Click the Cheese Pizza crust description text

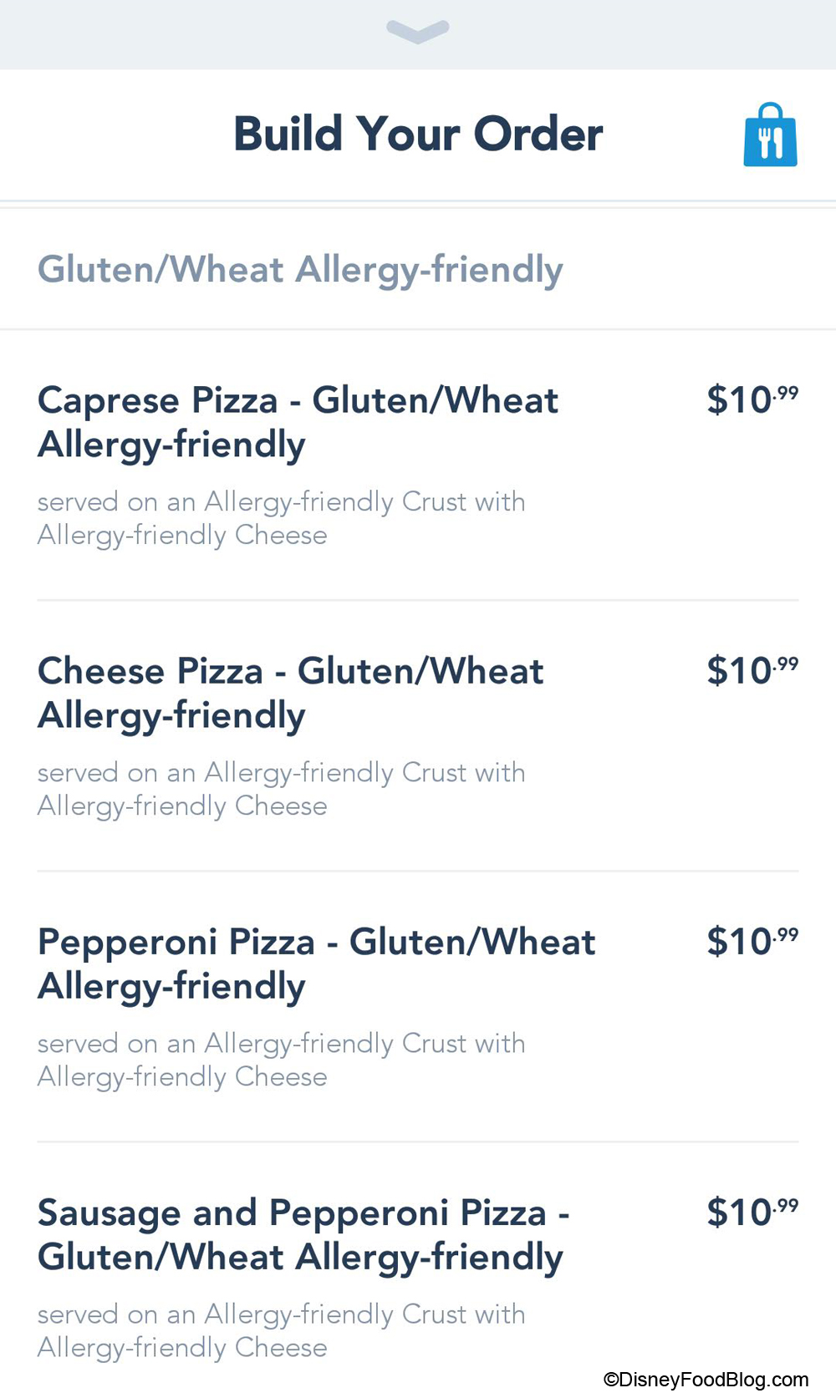point(281,789)
